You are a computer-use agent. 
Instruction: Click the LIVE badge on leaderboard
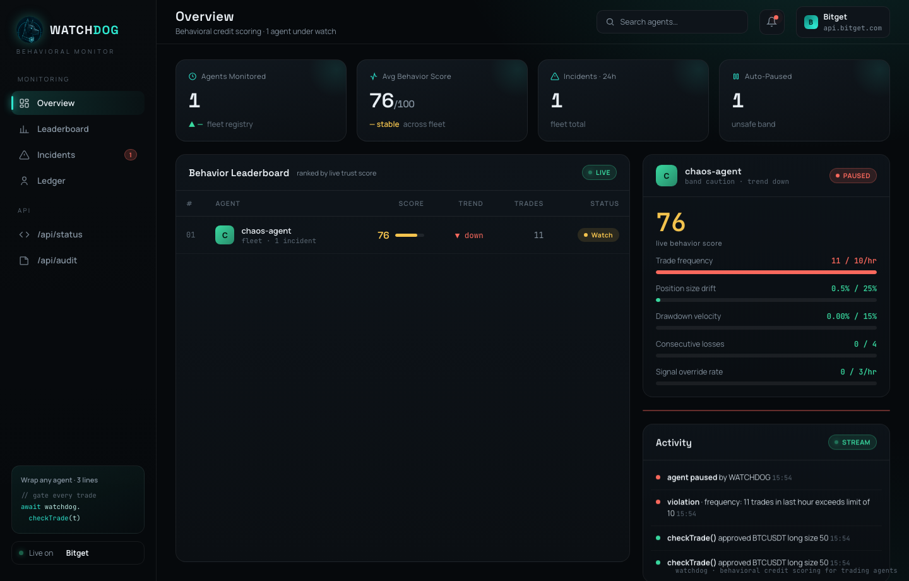[x=599, y=172]
